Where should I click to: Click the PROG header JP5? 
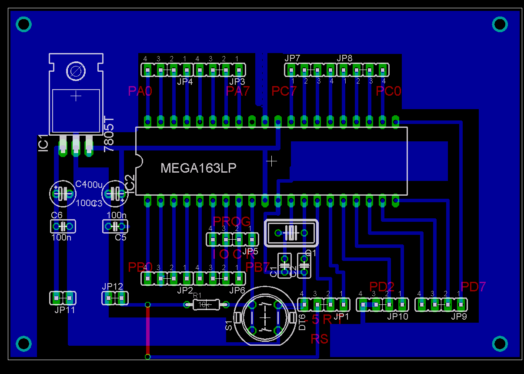(x=232, y=239)
